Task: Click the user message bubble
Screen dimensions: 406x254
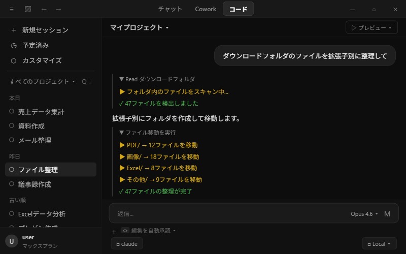Action: coord(305,56)
